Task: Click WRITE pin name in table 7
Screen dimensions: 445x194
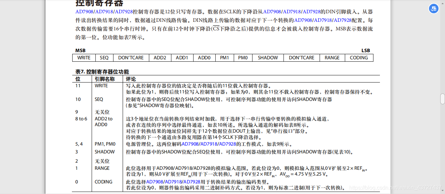Action: coord(101,86)
